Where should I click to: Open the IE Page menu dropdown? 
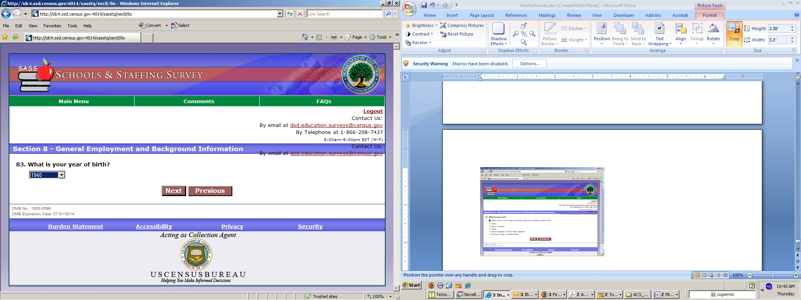[x=356, y=37]
